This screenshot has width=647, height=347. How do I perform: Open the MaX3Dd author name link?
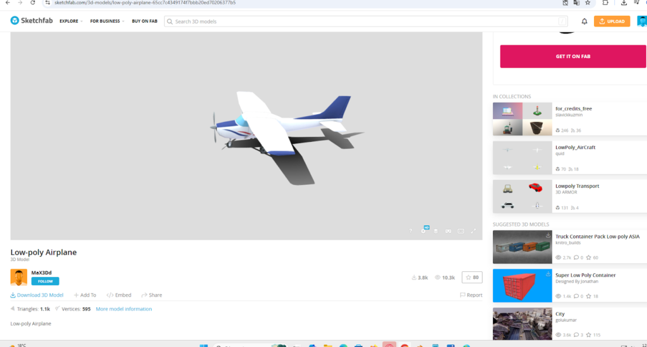[41, 273]
